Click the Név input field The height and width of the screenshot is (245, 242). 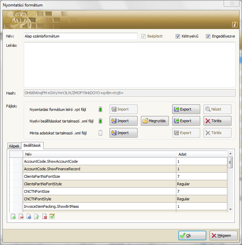click(81, 36)
